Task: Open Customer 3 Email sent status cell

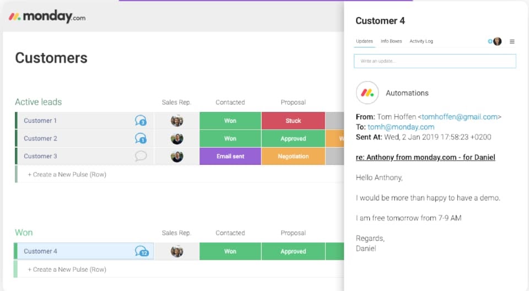Action: tap(230, 156)
